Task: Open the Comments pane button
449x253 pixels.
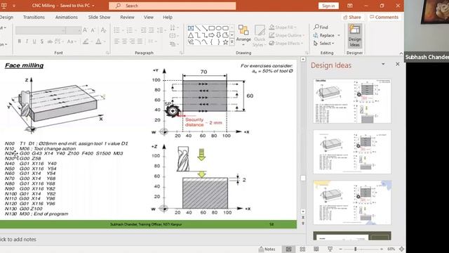Action: 384,17
